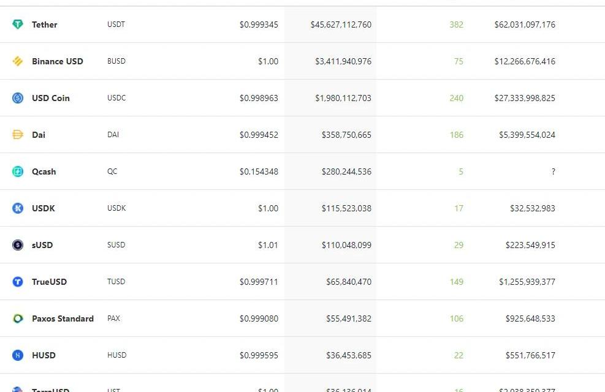Open USD Coin's 240 markets link
Screen dimensions: 605x392
[457, 98]
